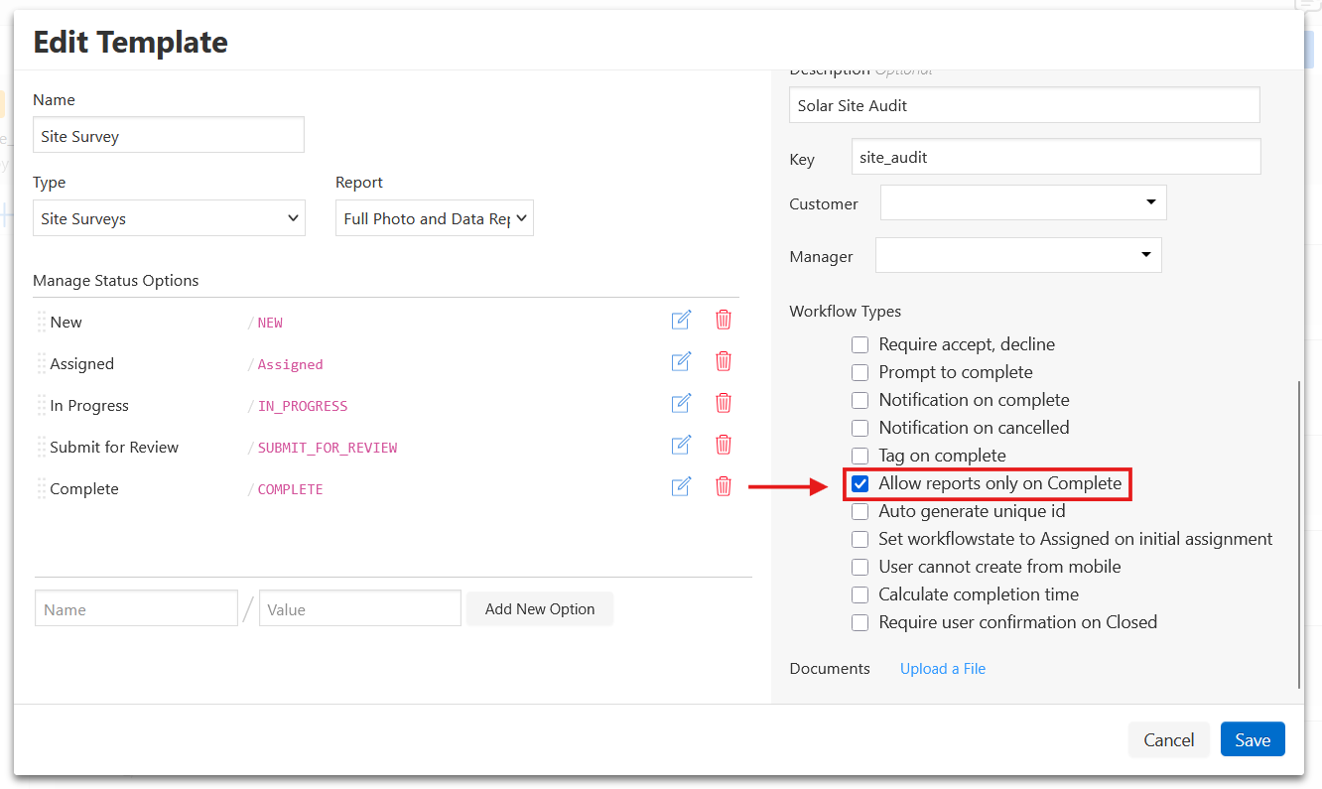Edit the Submit for Review status
The width and height of the screenshot is (1322, 789).
681,445
